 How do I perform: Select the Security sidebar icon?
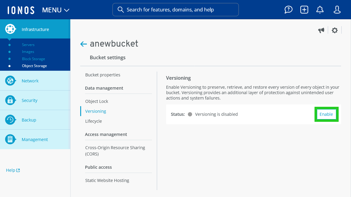pos(10,100)
